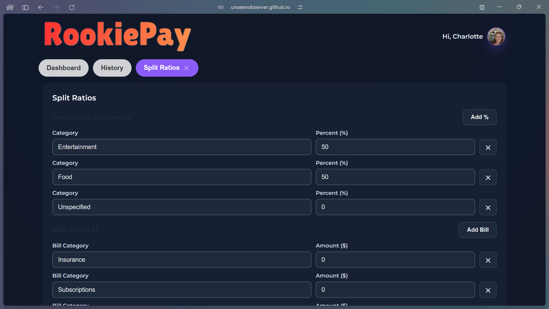Click the browser reload icon
This screenshot has height=309, width=549.
point(72,7)
